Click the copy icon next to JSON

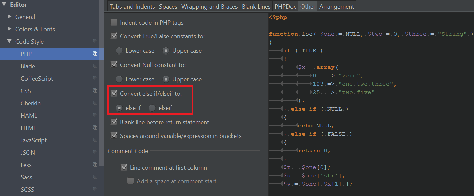click(x=95, y=152)
